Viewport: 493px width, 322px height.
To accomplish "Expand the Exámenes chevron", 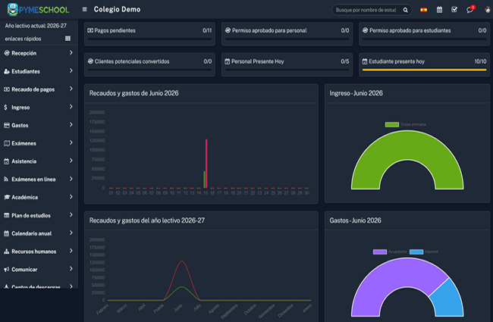I will 71,142.
